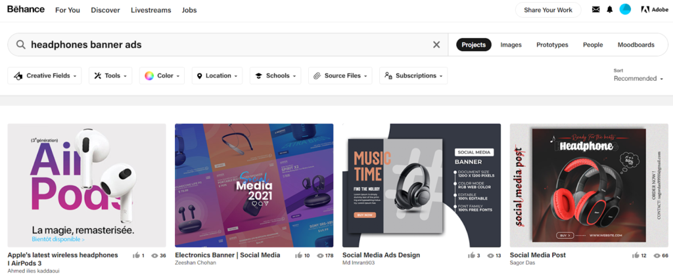Open Zeeshan Chohan's profile link
Image resolution: width=673 pixels, height=277 pixels.
coord(195,263)
